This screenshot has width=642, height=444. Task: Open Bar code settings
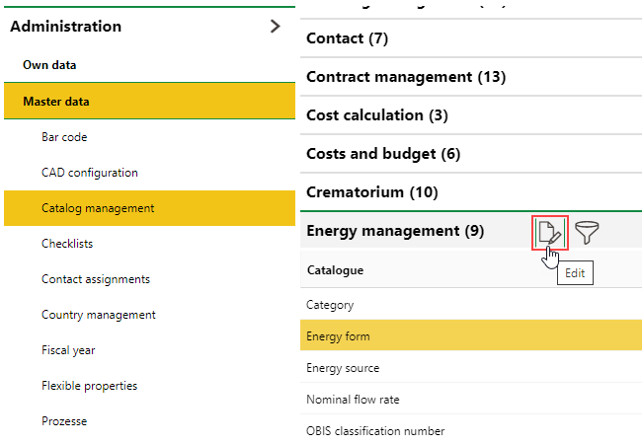pos(64,137)
